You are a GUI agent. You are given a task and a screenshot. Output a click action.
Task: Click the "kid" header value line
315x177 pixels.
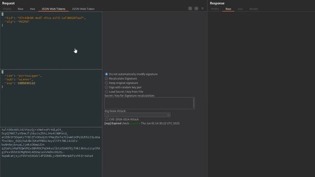(x=45, y=18)
